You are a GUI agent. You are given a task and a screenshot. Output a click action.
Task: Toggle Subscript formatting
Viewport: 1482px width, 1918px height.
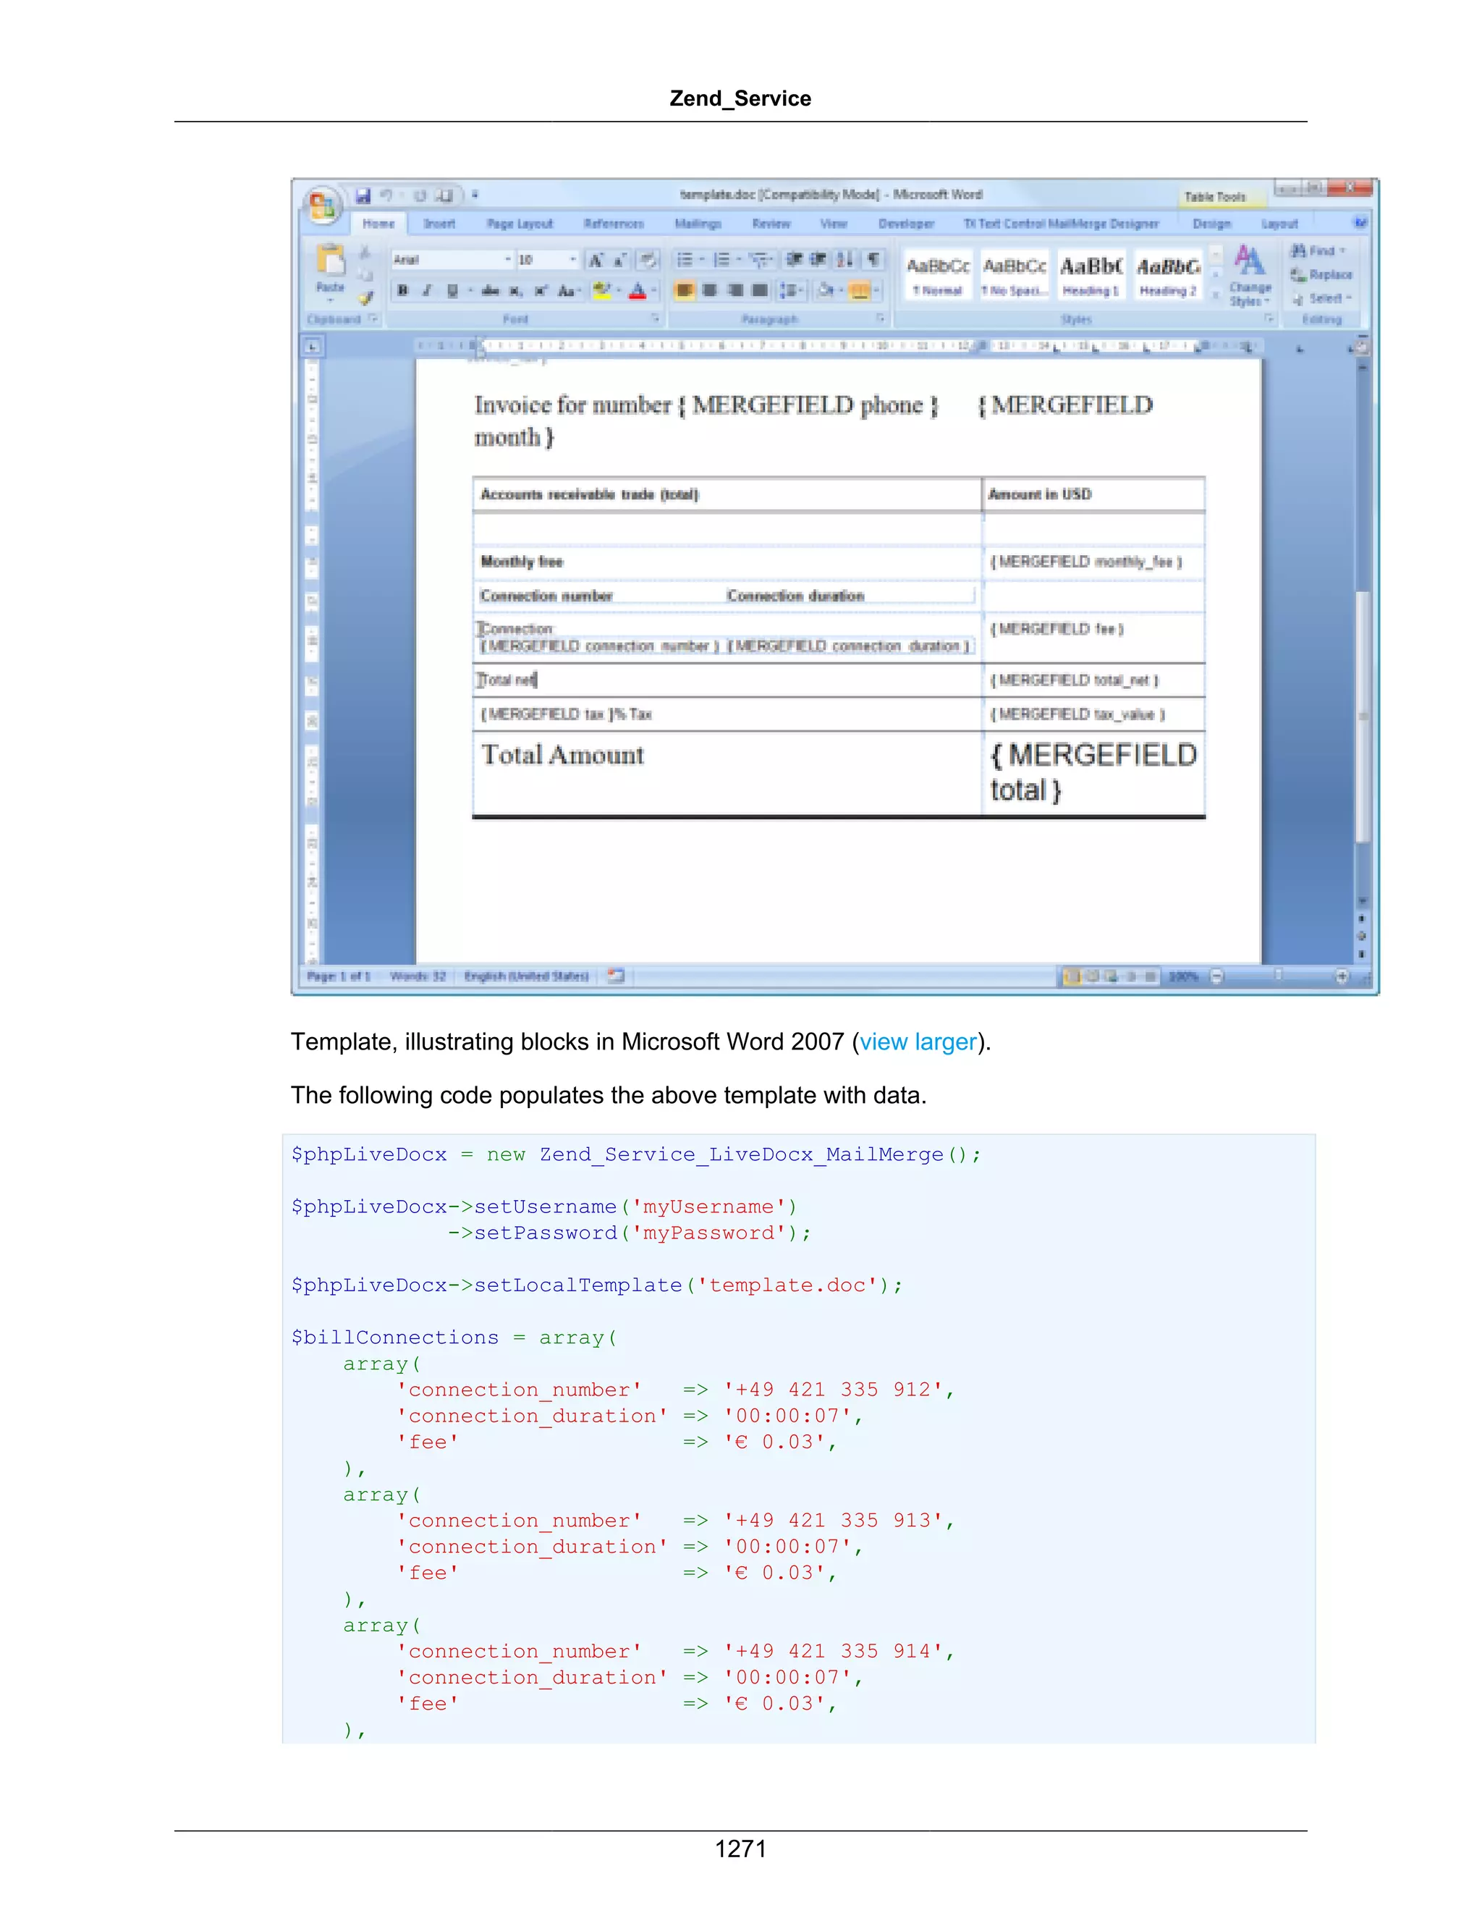516,291
